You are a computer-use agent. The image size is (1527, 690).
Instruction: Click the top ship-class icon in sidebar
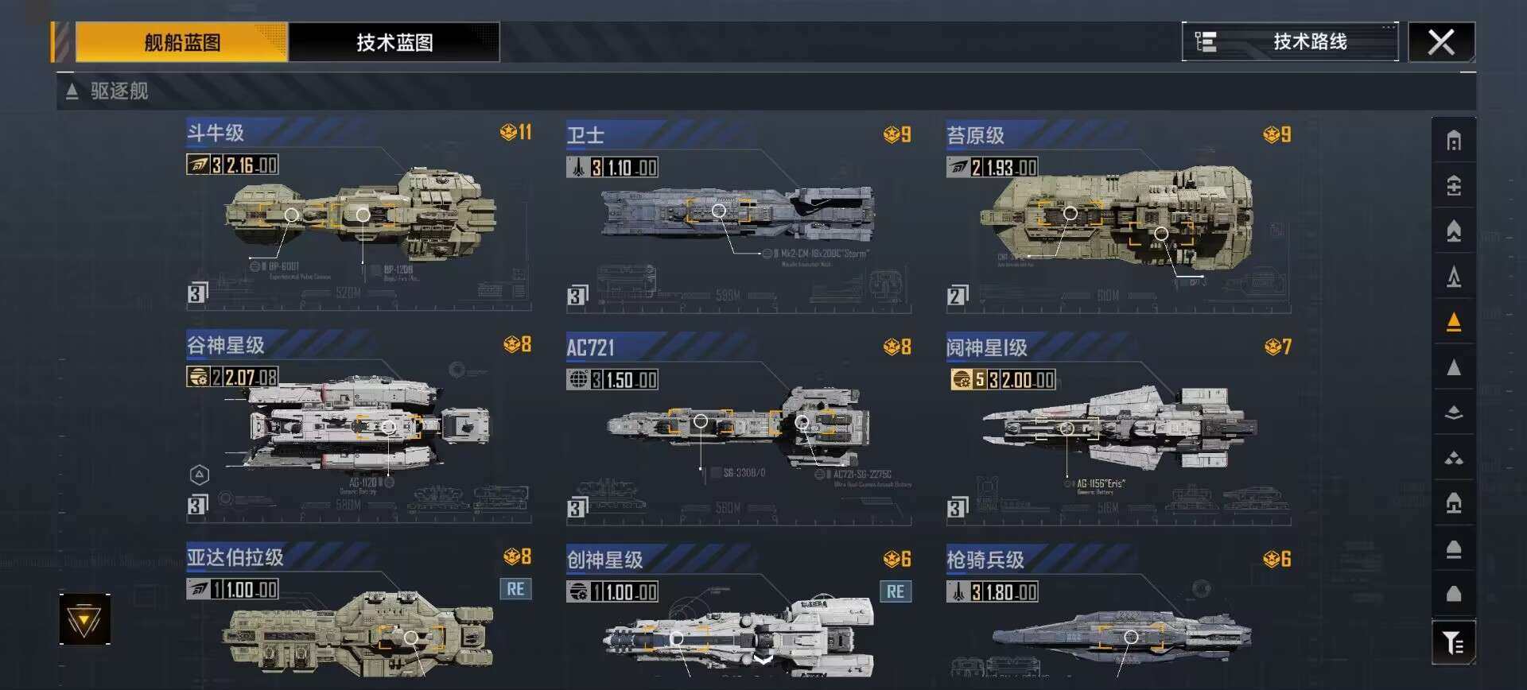pyautogui.click(x=1454, y=141)
